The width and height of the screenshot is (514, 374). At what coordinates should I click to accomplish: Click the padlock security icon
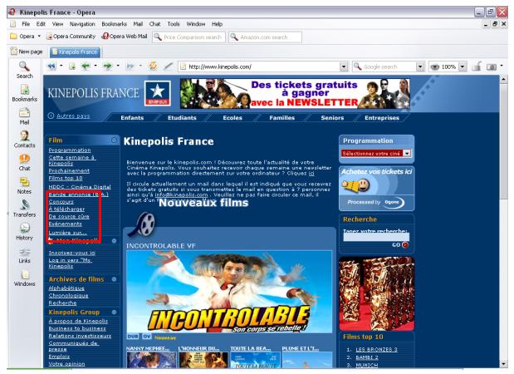coord(477,66)
